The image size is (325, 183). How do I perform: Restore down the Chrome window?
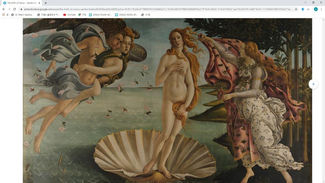point(313,3)
